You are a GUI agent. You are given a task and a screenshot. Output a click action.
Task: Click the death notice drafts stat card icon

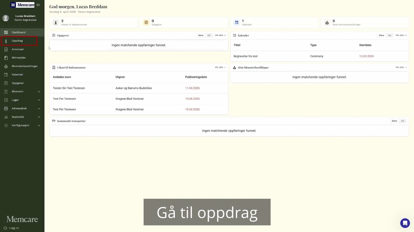56,23
